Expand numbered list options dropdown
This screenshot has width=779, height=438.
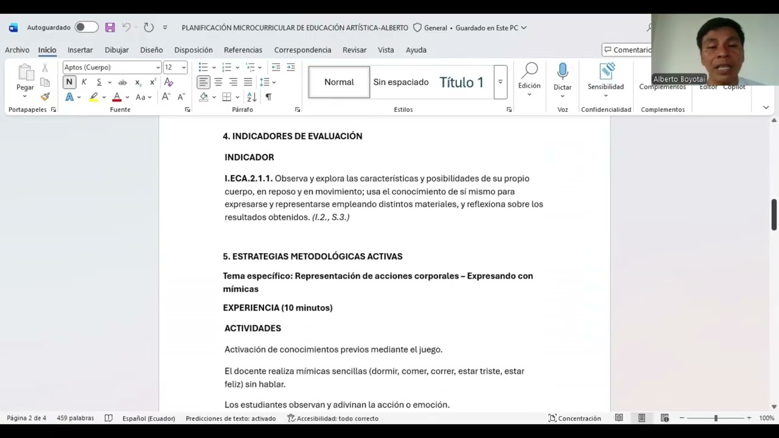tap(237, 68)
